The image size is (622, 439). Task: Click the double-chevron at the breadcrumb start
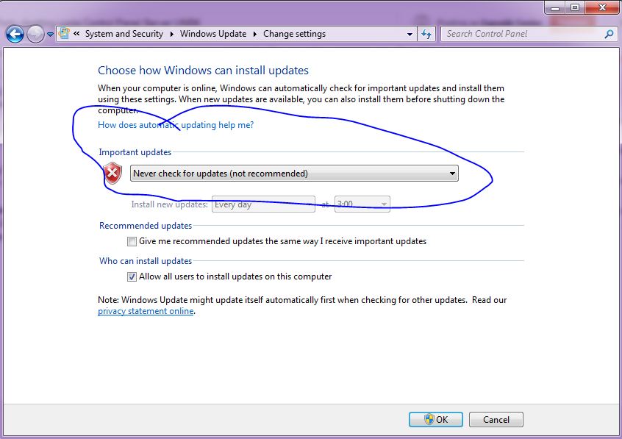(76, 34)
